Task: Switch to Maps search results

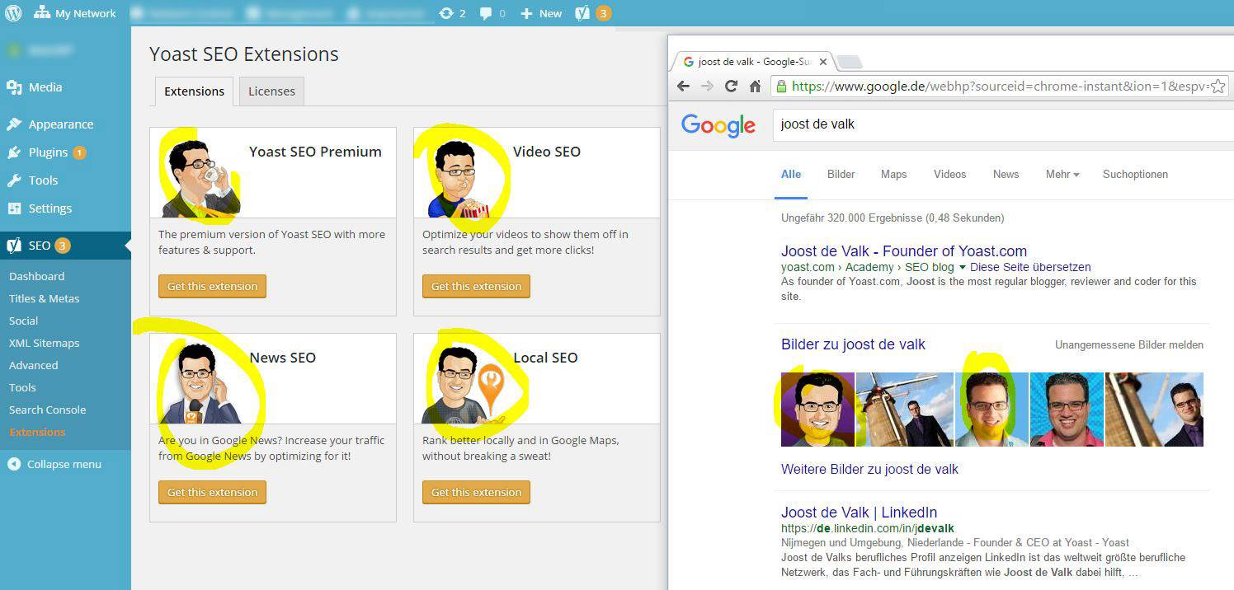Action: pos(893,175)
